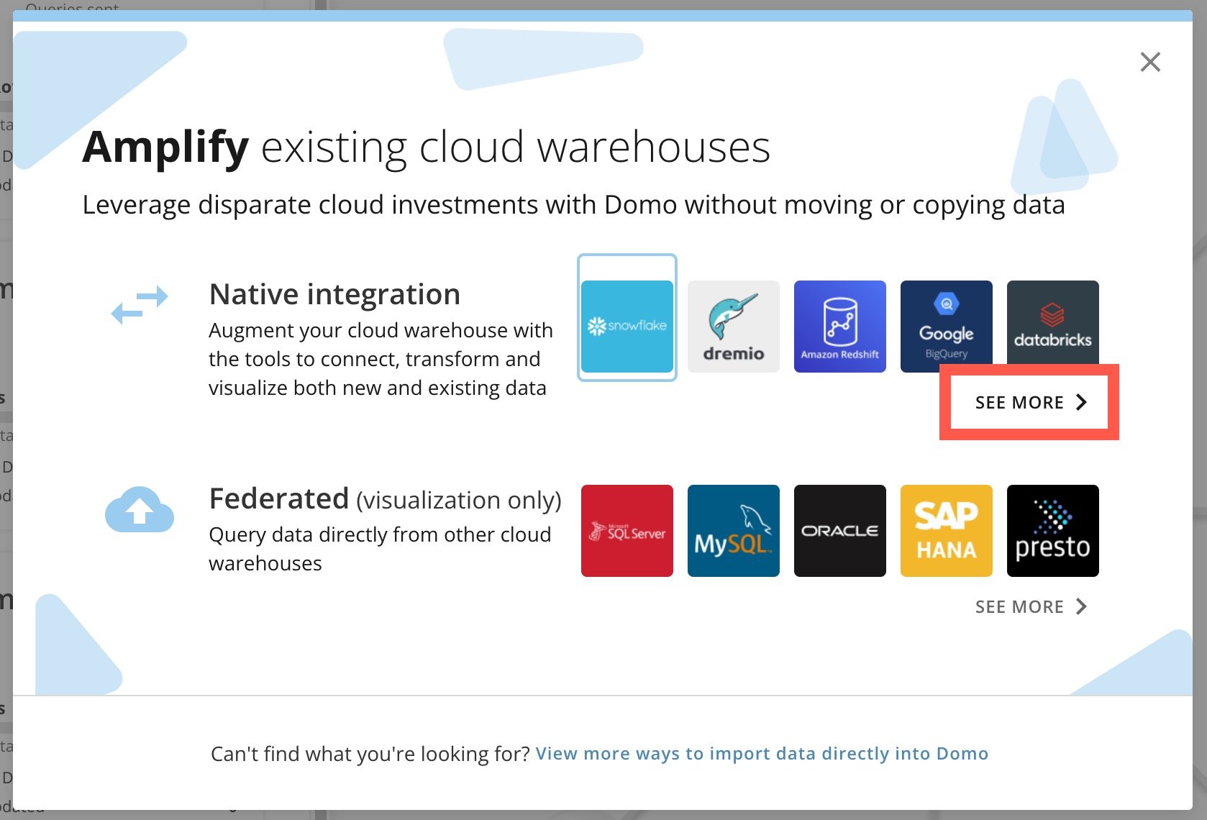Click the Native integration arrows icon
This screenshot has height=820, width=1207.
140,304
